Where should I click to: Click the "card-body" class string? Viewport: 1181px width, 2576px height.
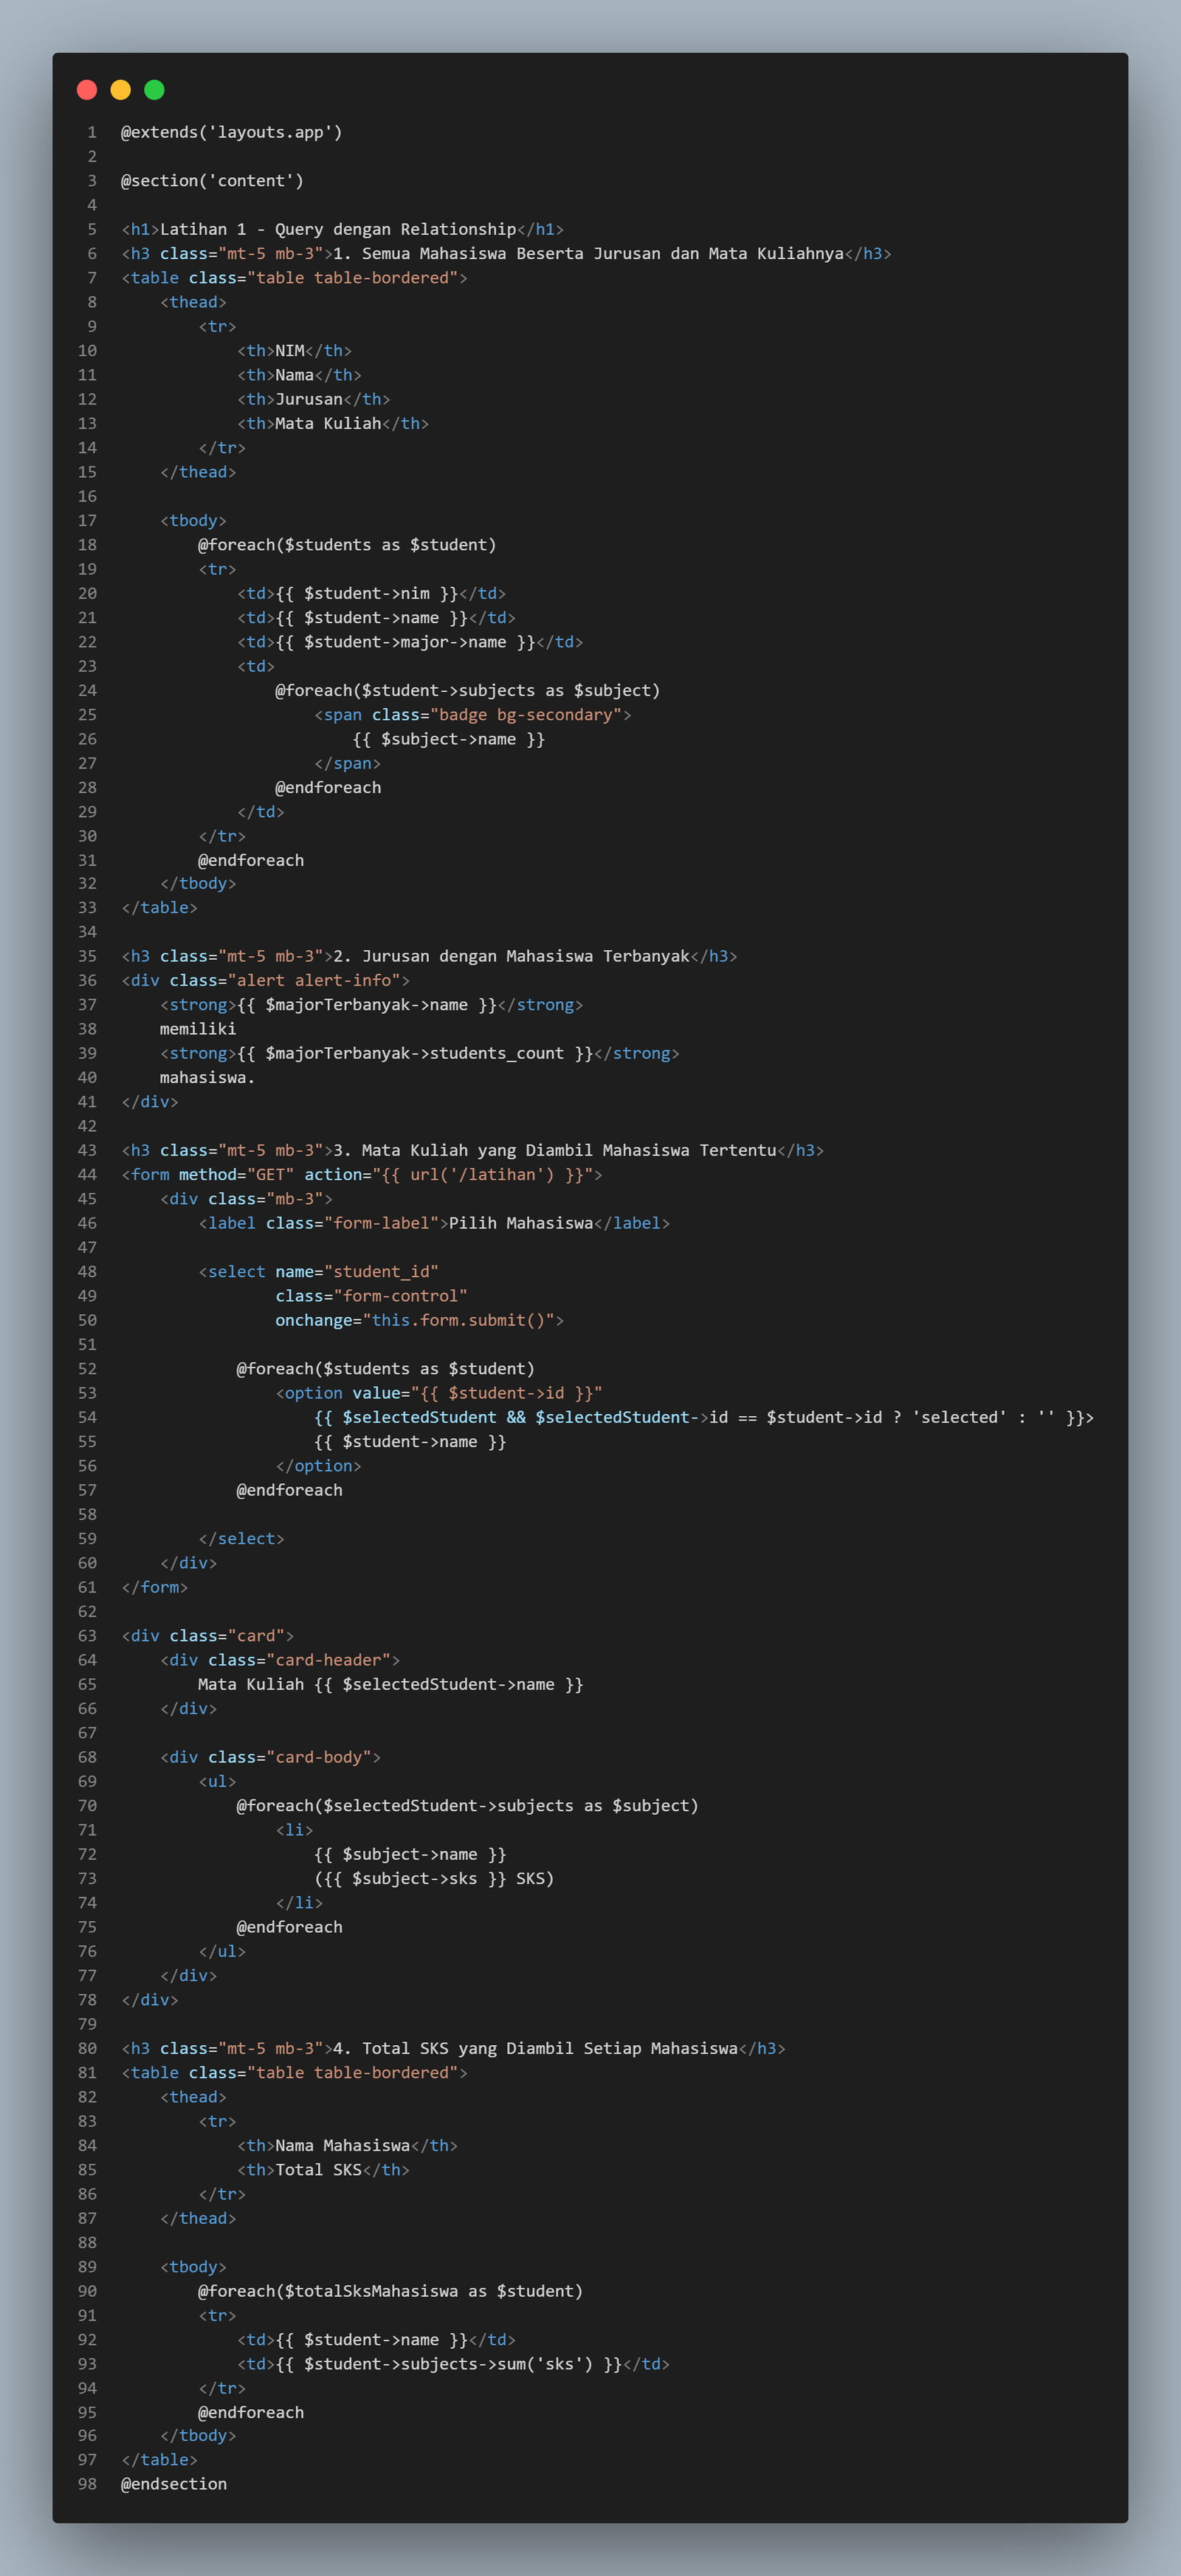(x=318, y=1757)
